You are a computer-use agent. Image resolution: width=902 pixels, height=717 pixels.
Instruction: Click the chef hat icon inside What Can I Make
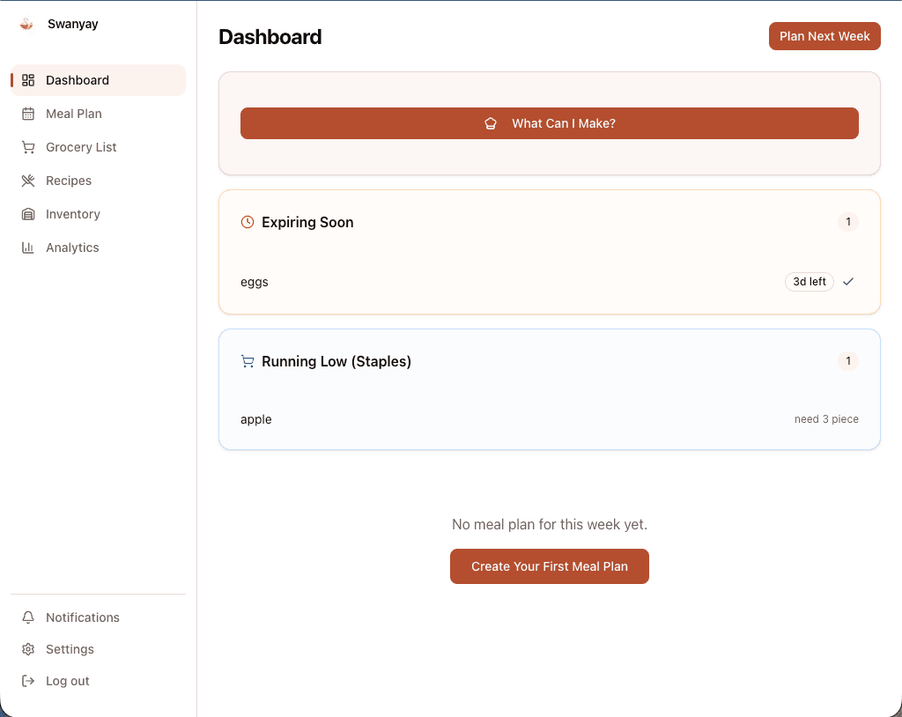point(491,123)
